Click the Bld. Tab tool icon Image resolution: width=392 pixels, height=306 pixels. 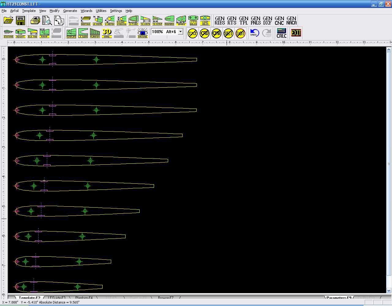[x=32, y=33]
